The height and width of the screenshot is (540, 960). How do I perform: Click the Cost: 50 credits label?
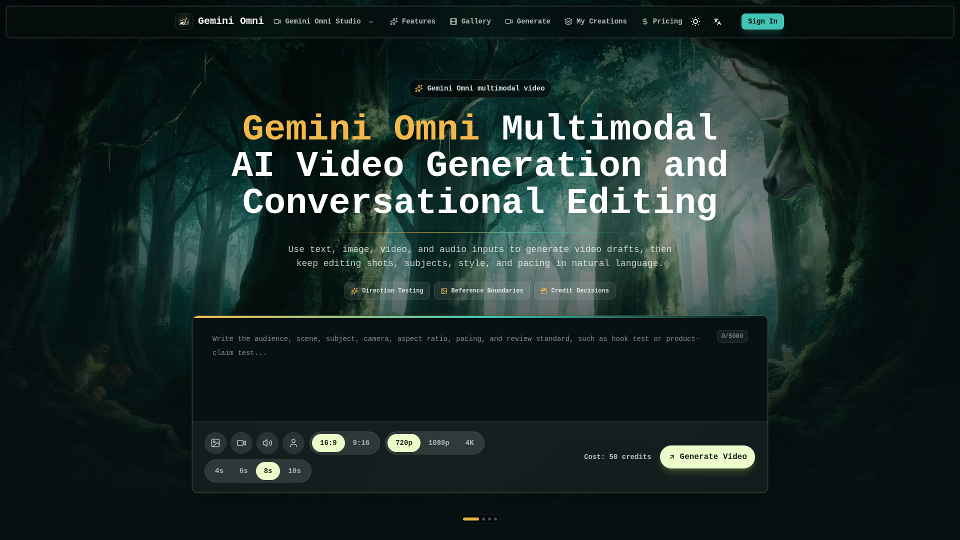tap(617, 457)
